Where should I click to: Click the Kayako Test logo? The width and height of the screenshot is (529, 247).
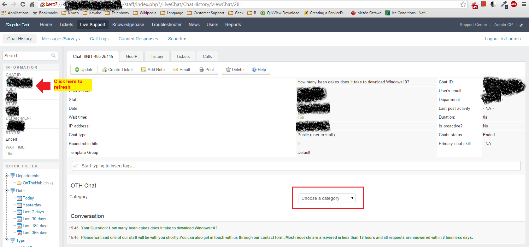tap(18, 25)
